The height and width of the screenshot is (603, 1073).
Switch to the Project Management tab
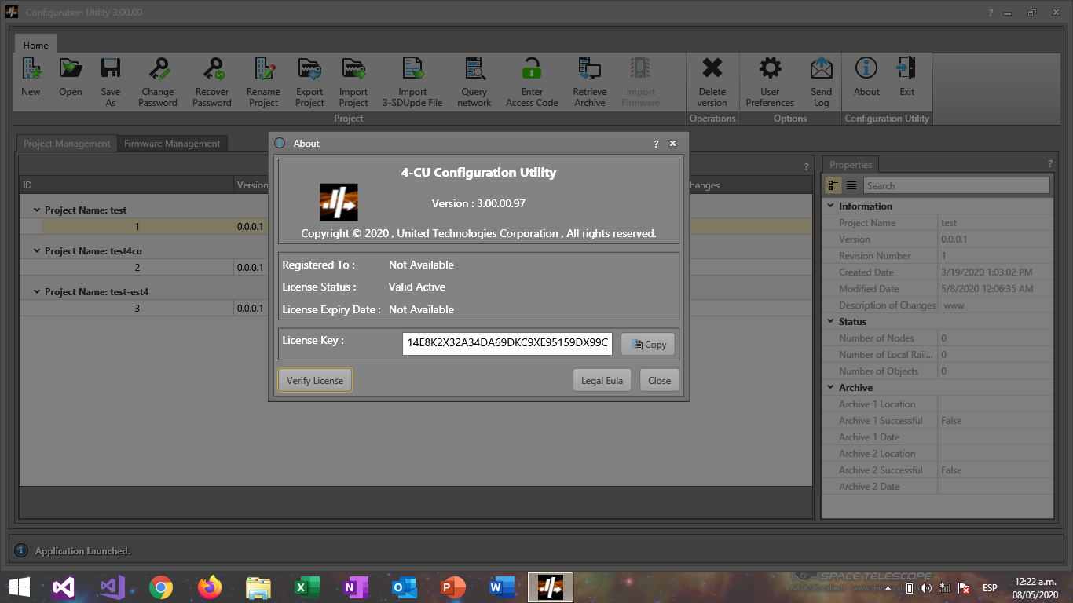point(67,144)
